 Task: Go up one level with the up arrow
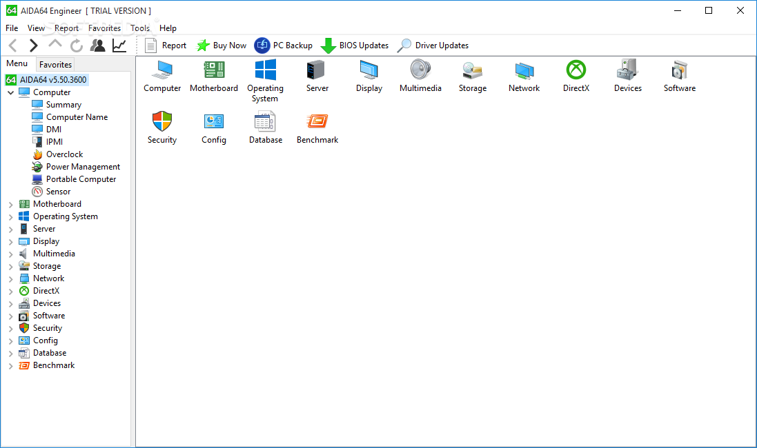coord(55,44)
